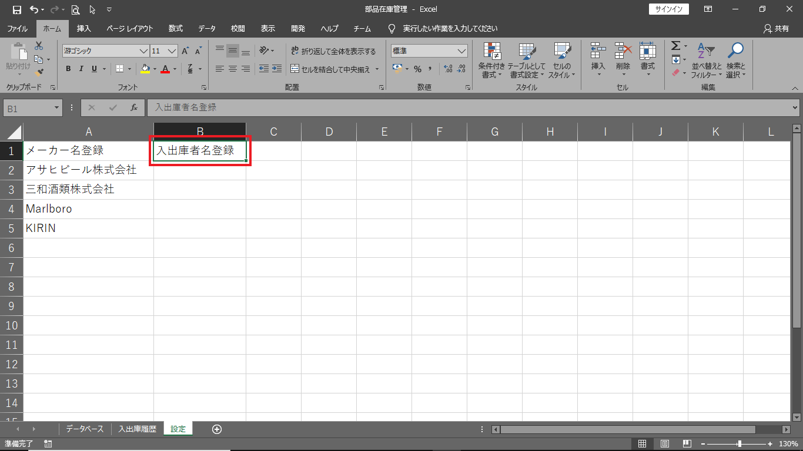Viewport: 803px width, 451px height.
Task: Click the サインイン button
Action: tap(669, 9)
